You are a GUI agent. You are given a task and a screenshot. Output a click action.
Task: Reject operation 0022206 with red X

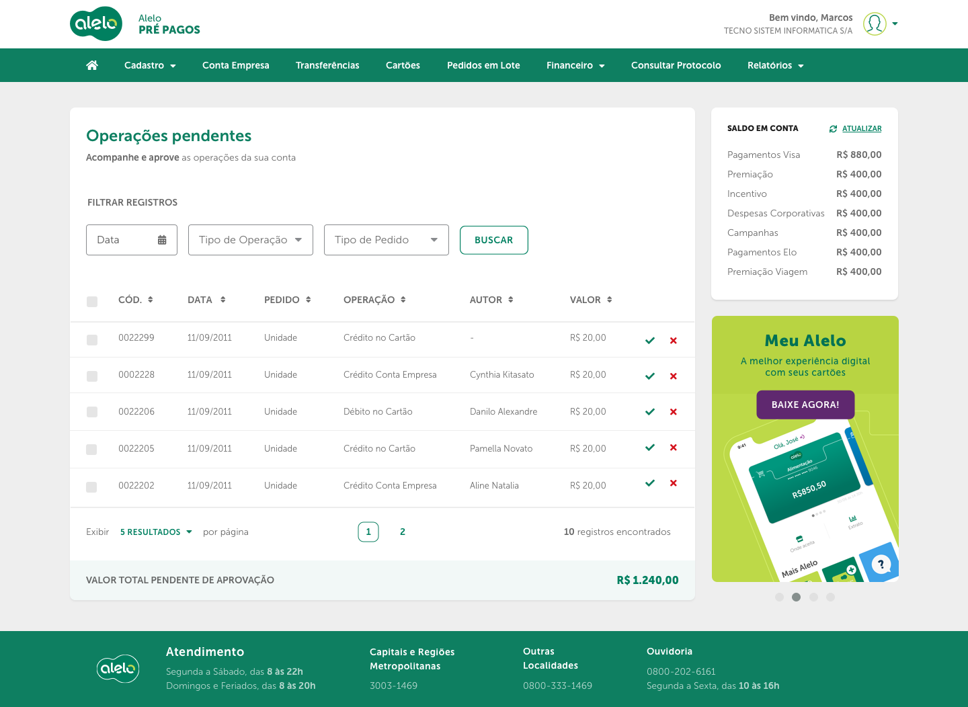pyautogui.click(x=673, y=412)
